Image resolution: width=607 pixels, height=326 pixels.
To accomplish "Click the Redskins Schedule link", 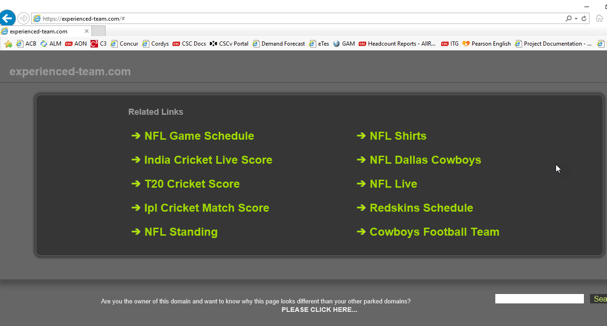I will click(x=421, y=208).
